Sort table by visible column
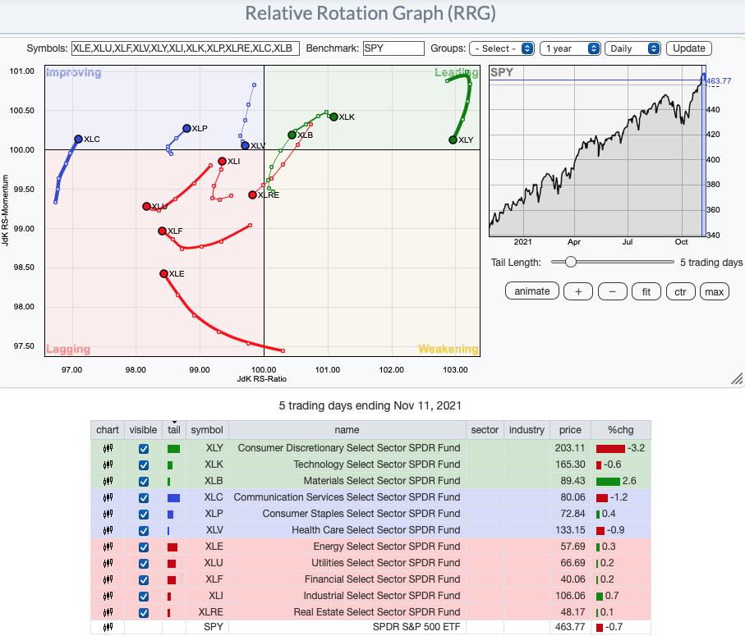Image resolution: width=745 pixels, height=636 pixels. [x=143, y=430]
